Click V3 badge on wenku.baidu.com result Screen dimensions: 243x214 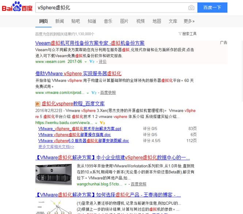[x=102, y=123]
